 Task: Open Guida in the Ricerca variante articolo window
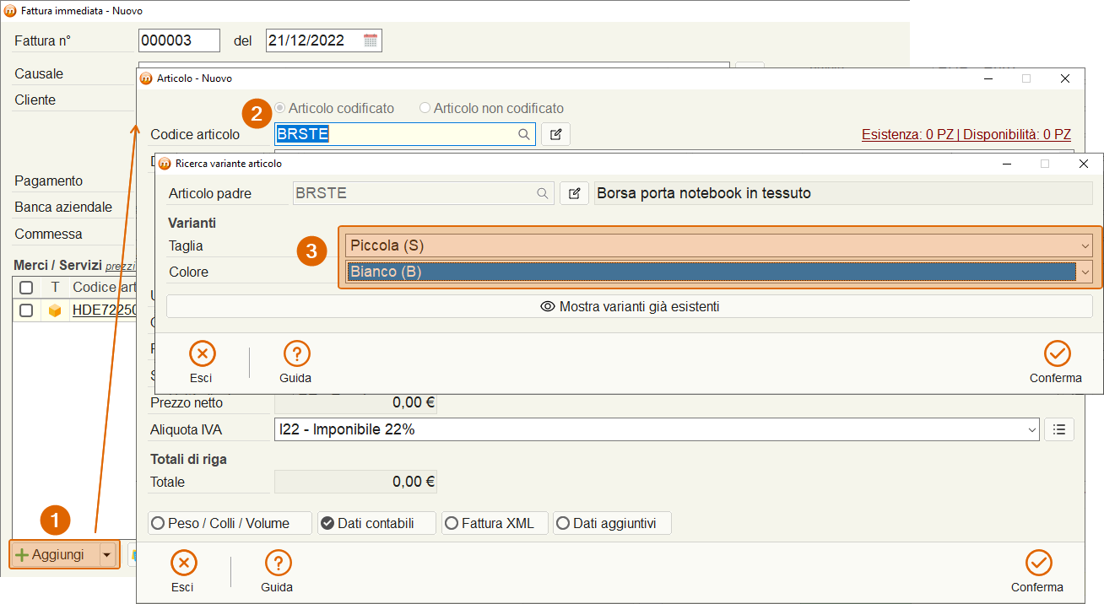[295, 362]
